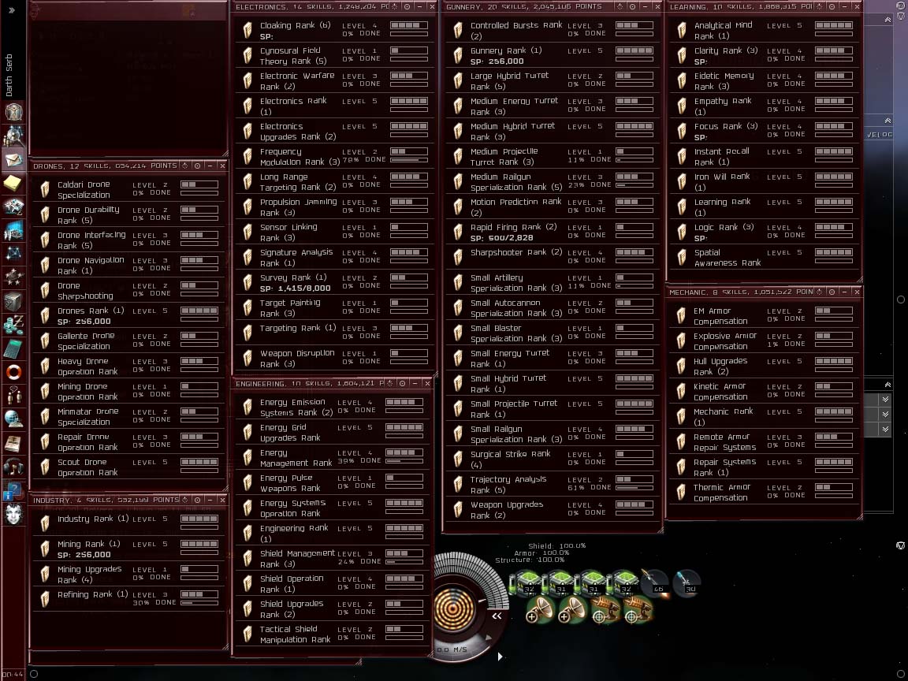
Task: Click the 0.0 M/S speed readout
Action: point(452,649)
